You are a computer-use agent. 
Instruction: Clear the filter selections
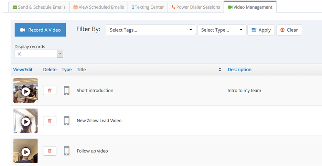point(289,30)
